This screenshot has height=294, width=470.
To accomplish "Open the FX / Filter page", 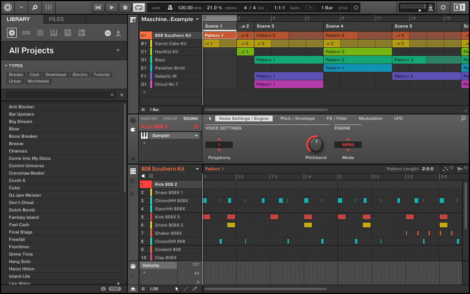I will point(337,119).
